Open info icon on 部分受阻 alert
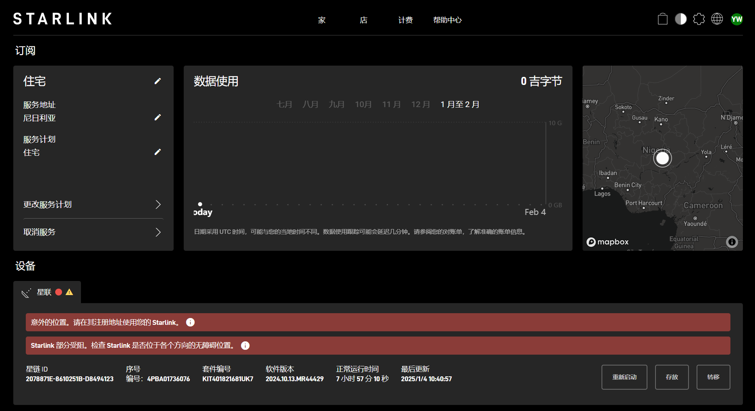 (245, 346)
